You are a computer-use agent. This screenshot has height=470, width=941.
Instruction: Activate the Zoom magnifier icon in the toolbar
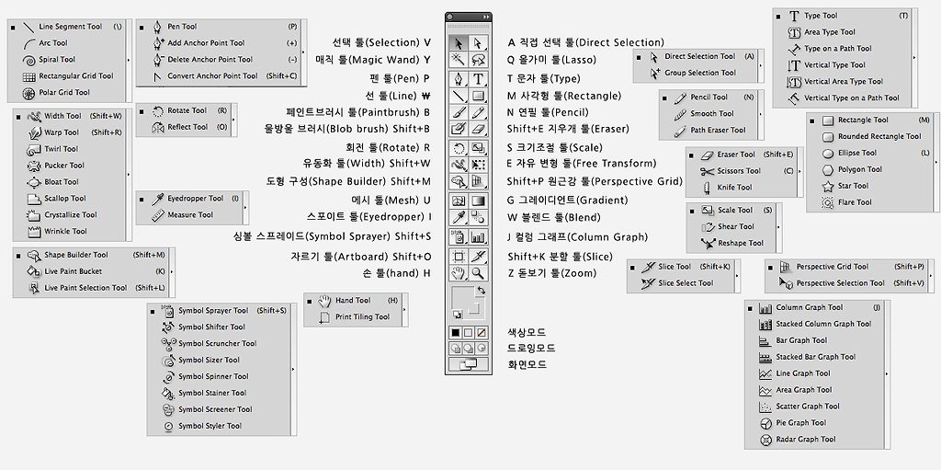[x=478, y=273]
